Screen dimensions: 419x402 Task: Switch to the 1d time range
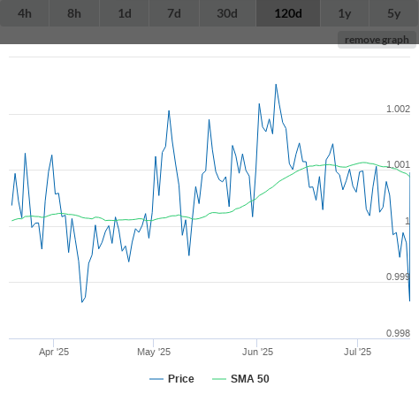pyautogui.click(x=125, y=13)
